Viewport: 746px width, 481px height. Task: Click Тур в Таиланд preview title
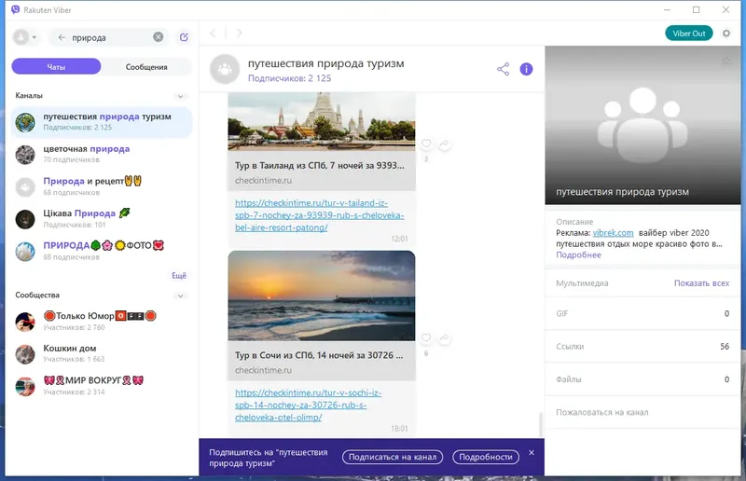(319, 166)
